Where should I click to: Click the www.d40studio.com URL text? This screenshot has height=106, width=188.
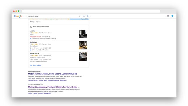click(34, 72)
